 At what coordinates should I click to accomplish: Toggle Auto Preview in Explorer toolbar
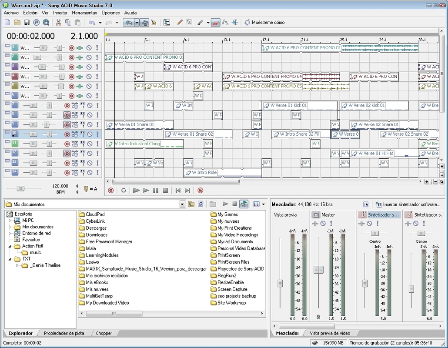click(244, 204)
